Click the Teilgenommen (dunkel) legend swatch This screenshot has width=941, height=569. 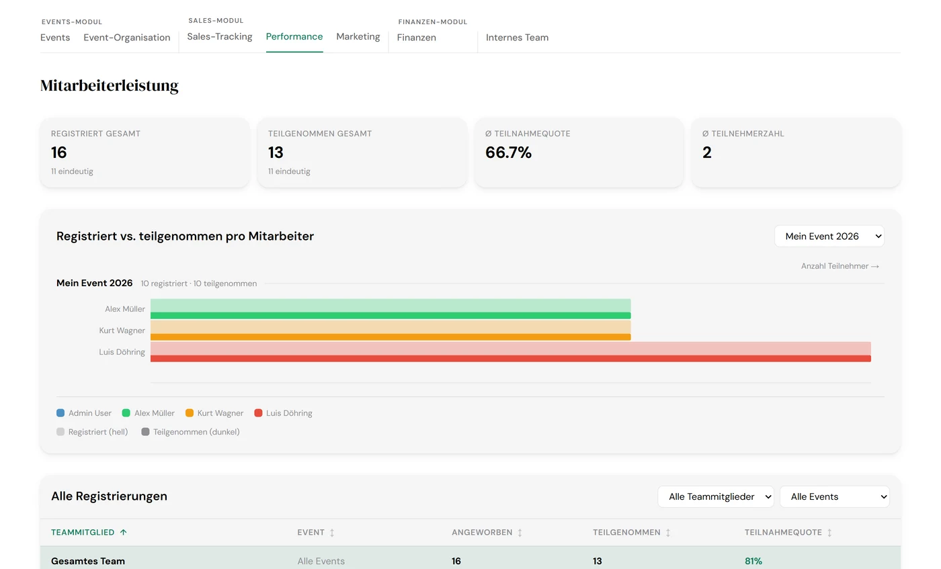click(x=145, y=432)
